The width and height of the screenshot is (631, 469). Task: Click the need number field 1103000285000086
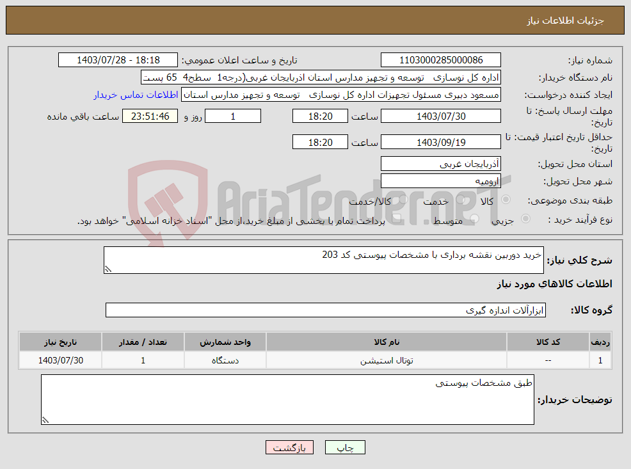(x=441, y=60)
